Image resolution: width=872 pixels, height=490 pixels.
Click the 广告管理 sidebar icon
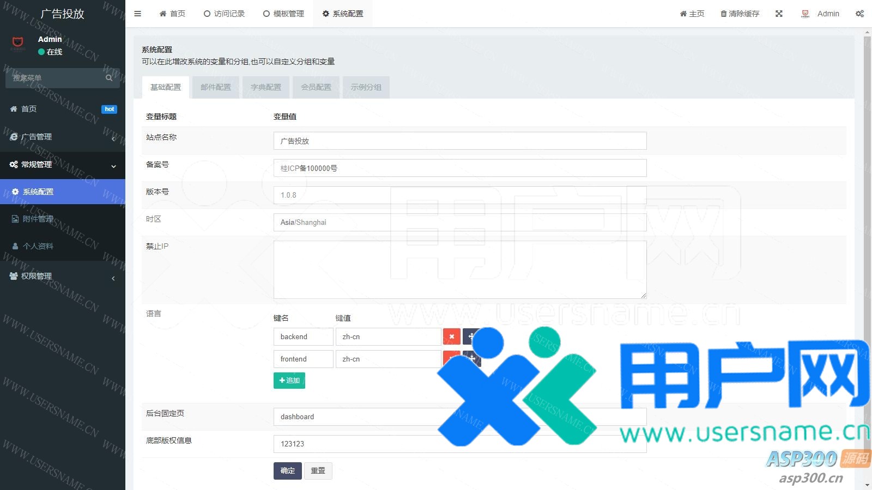14,137
